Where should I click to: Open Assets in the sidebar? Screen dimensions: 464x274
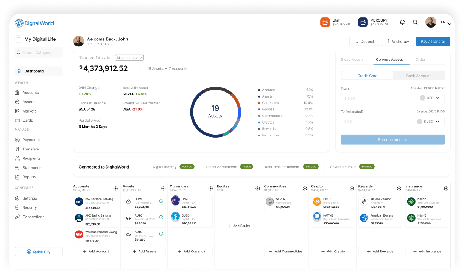click(x=25, y=102)
